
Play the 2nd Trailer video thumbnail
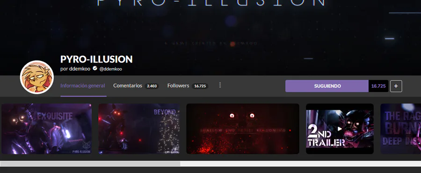(x=340, y=129)
